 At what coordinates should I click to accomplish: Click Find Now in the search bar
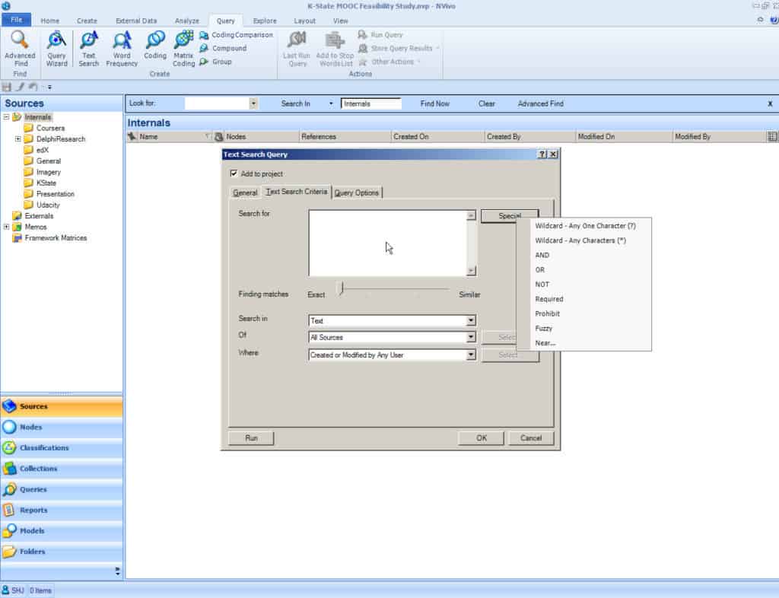pyautogui.click(x=434, y=103)
